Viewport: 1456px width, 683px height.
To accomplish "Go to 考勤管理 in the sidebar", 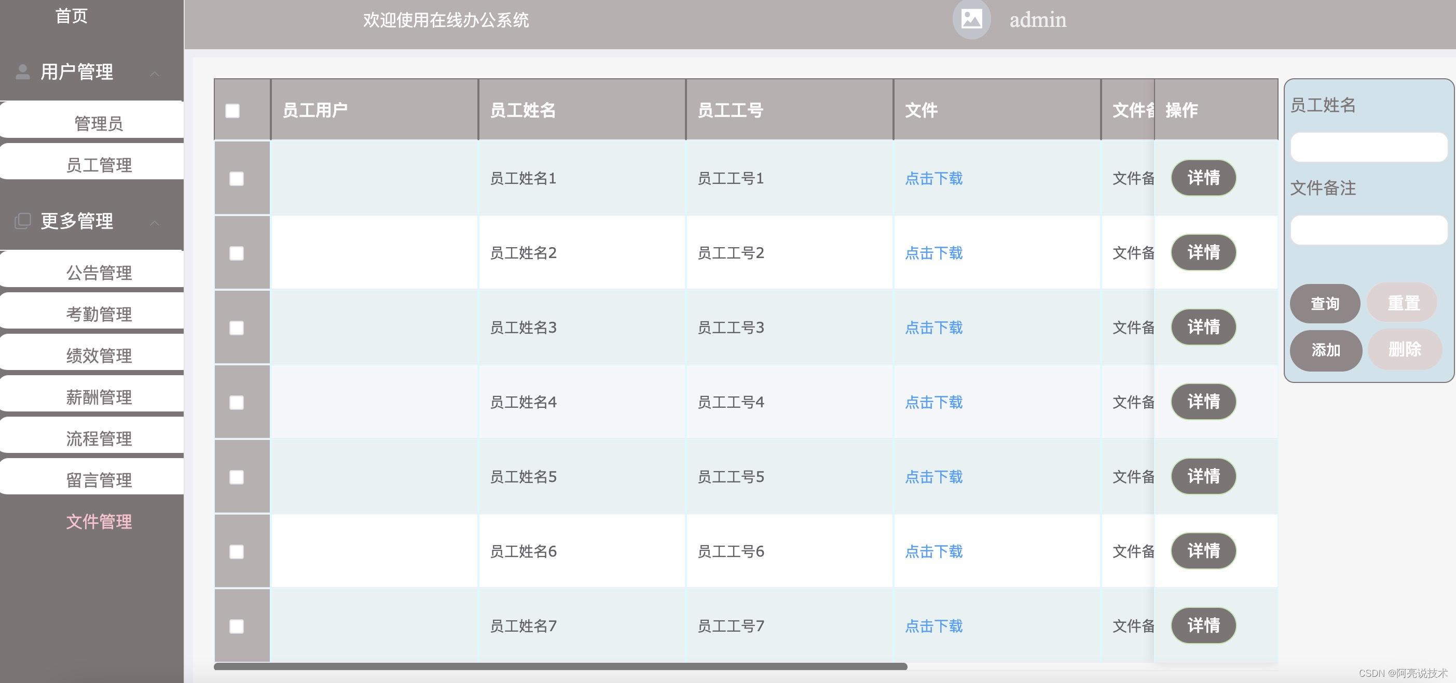I will (99, 314).
